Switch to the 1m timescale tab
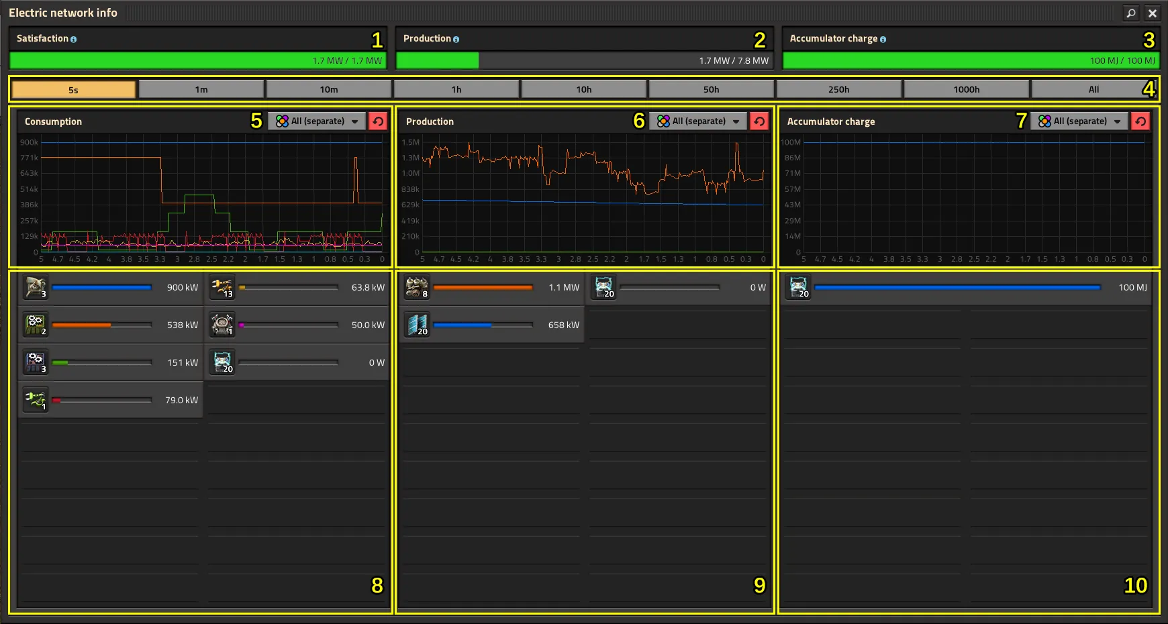Viewport: 1168px width, 624px height. coord(201,89)
